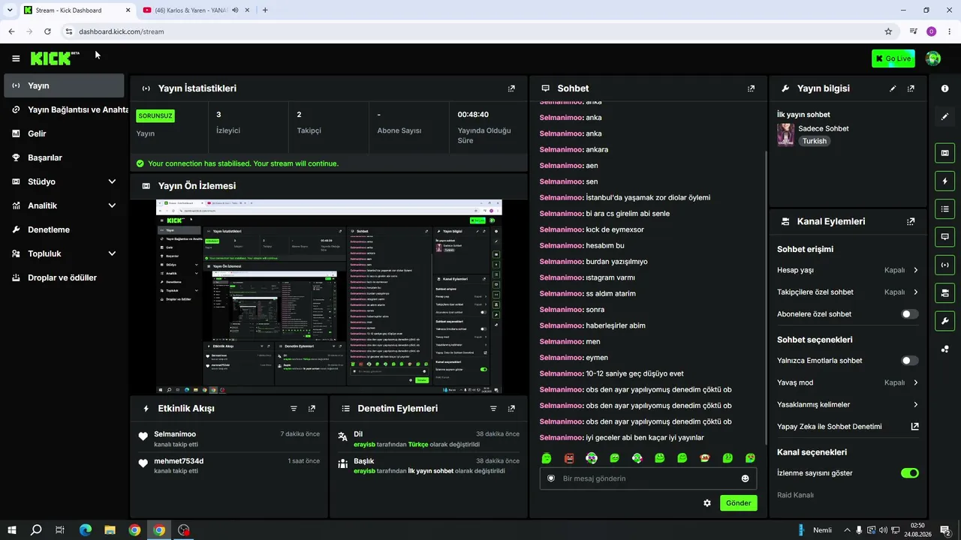
Task: Open Droplar ve ödüller page
Action: click(x=64, y=277)
